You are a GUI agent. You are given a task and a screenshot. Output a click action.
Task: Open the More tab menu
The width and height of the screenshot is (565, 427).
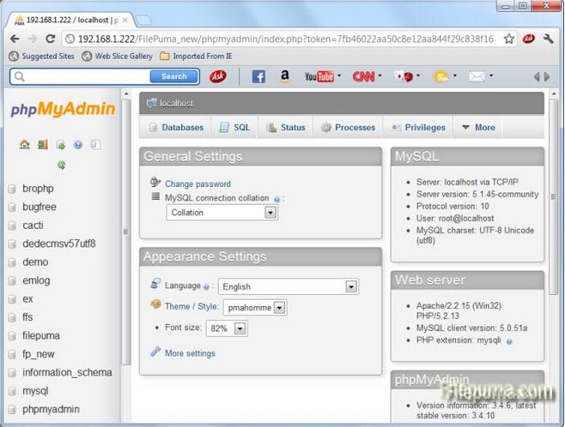click(478, 128)
